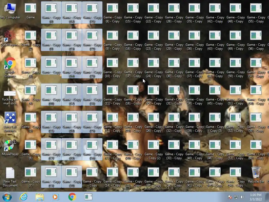Select the Game - Copy (2) icon

30,40
